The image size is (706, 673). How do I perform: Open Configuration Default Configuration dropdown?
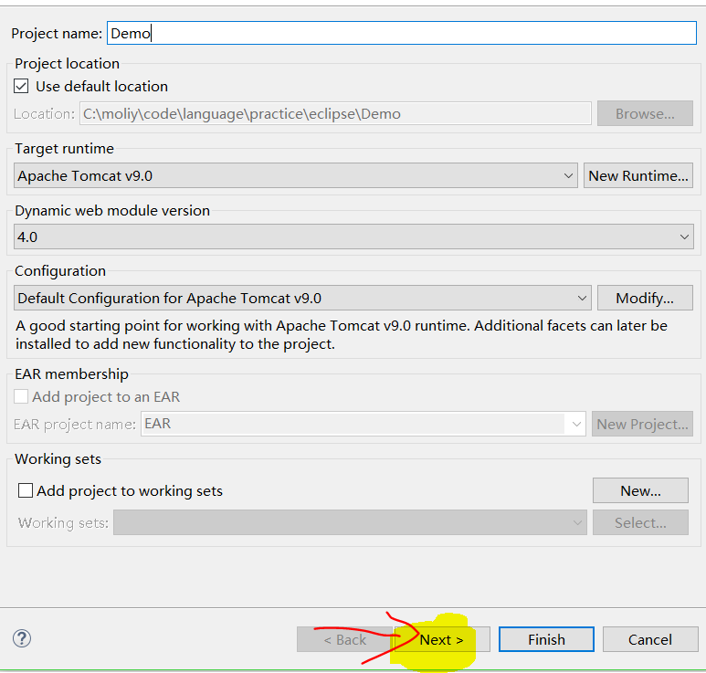pos(302,298)
